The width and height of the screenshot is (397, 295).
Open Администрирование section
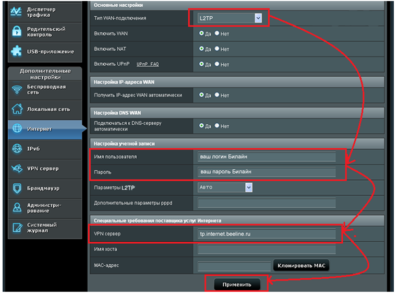click(45, 208)
